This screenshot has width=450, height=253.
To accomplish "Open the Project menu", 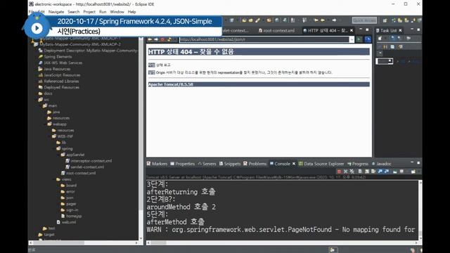I will point(89,12).
